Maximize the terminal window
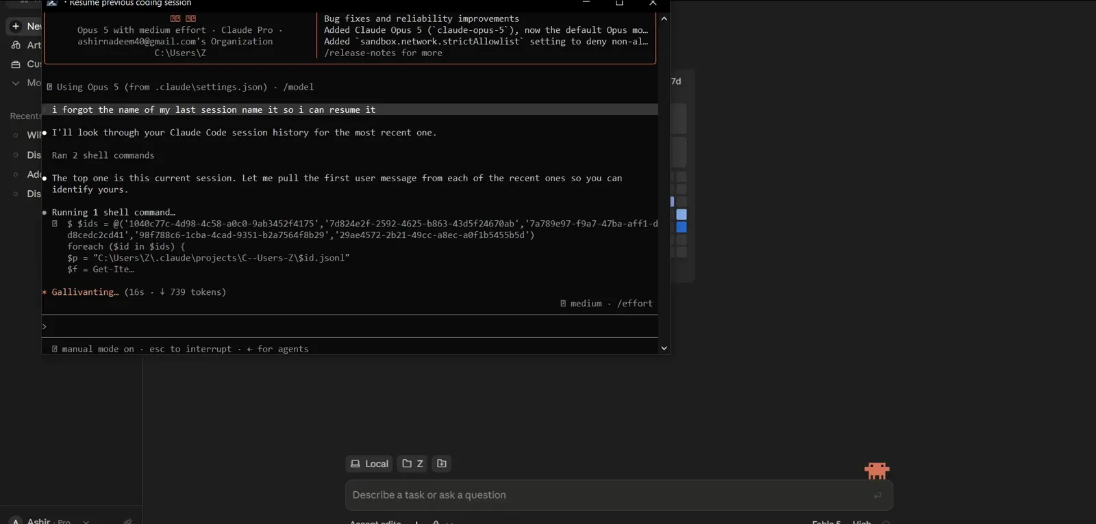This screenshot has height=524, width=1096. click(619, 3)
